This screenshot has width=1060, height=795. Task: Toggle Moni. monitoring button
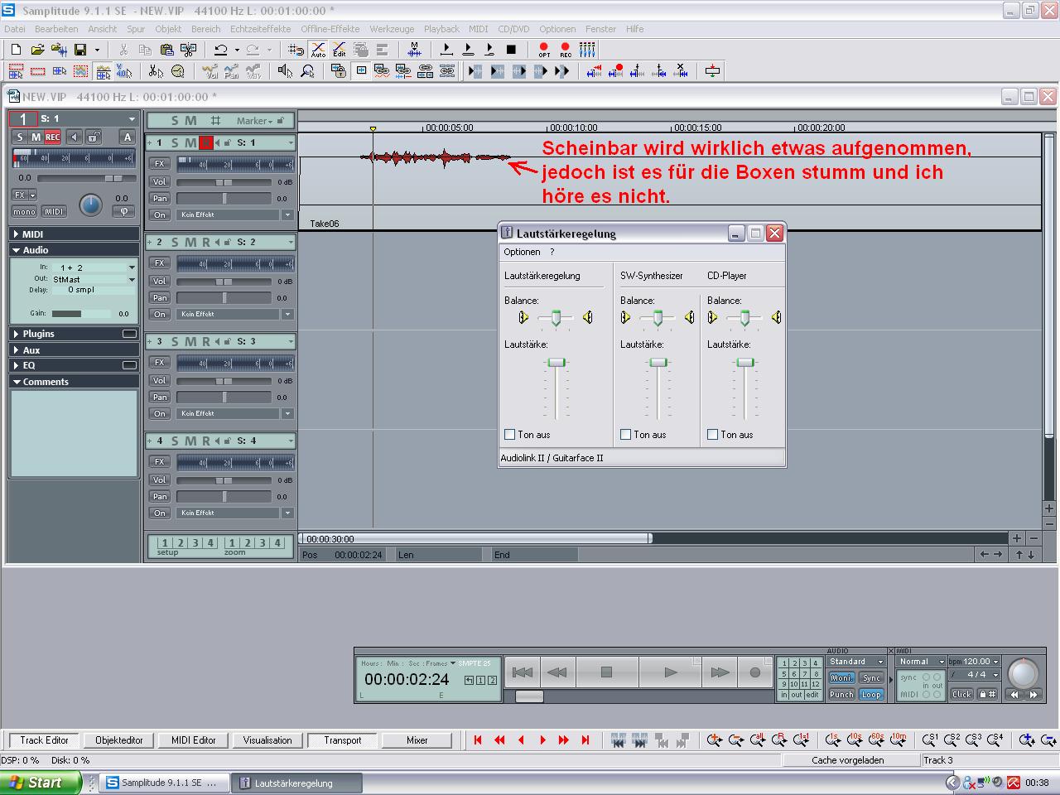pos(841,677)
